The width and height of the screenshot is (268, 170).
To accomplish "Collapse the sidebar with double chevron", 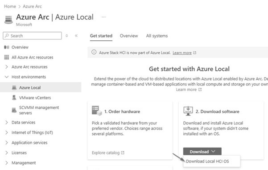I will click(76, 36).
